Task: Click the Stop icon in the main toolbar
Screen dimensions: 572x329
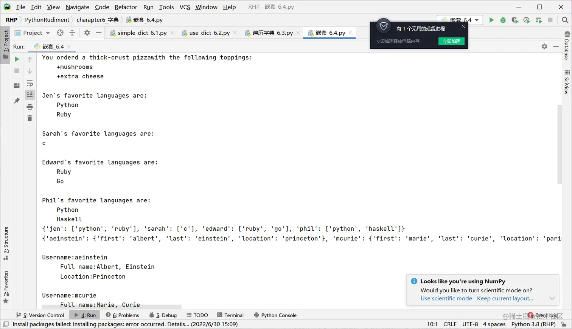Action: pos(550,20)
